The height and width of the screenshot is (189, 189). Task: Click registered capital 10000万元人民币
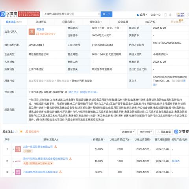click(102, 35)
